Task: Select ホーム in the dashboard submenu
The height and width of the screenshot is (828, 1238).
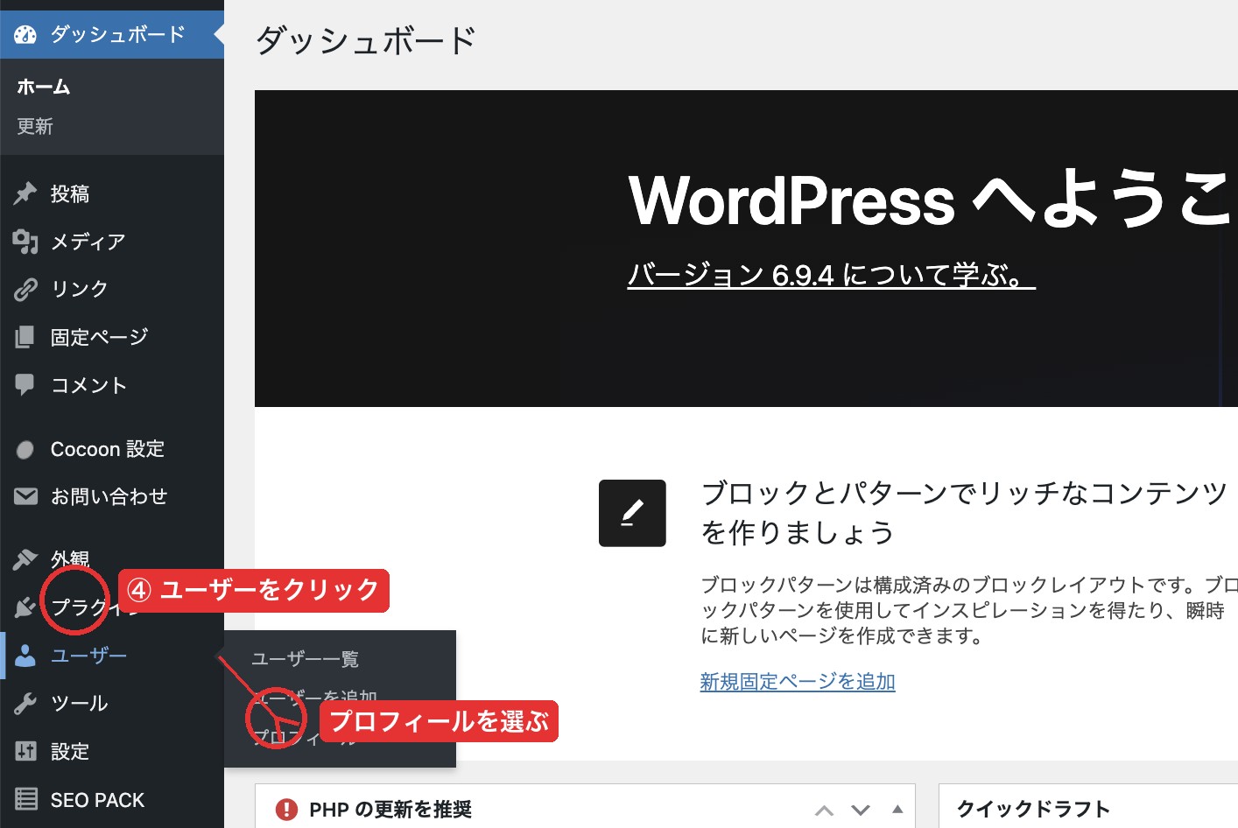Action: point(43,87)
